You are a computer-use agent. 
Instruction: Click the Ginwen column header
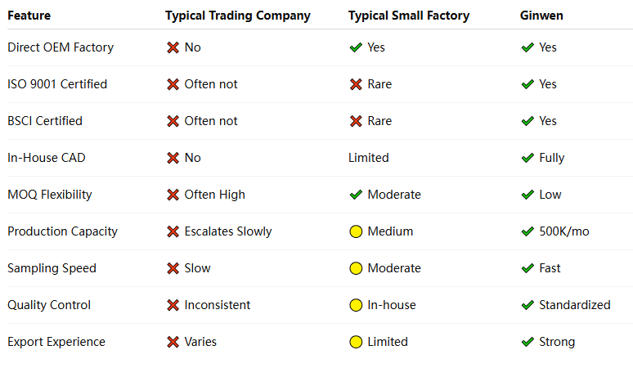[541, 14]
